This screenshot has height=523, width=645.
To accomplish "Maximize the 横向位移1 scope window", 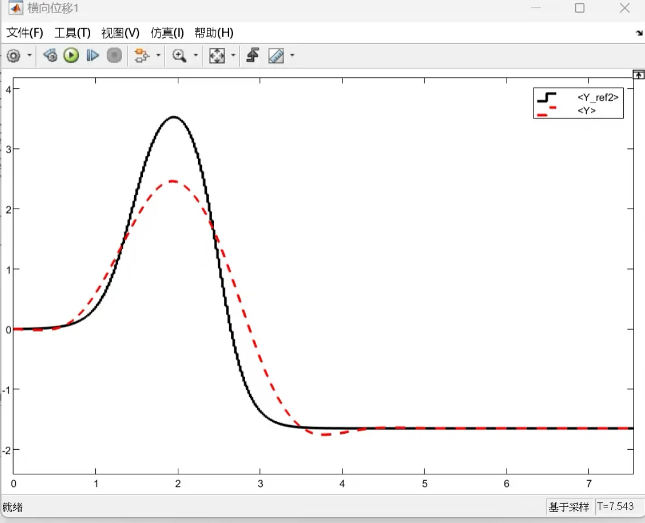I will [x=579, y=8].
